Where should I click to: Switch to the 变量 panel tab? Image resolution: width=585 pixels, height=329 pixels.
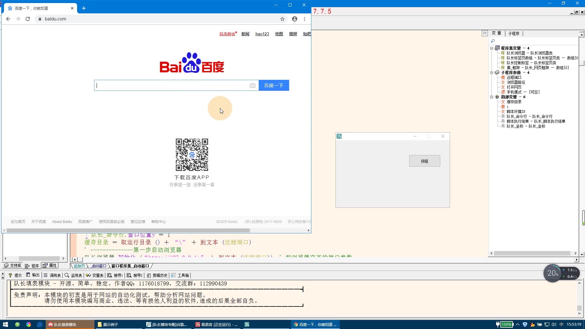[497, 33]
